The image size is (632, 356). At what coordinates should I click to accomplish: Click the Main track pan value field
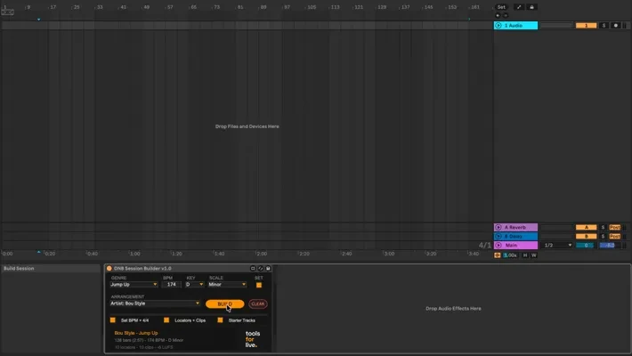[586, 245]
